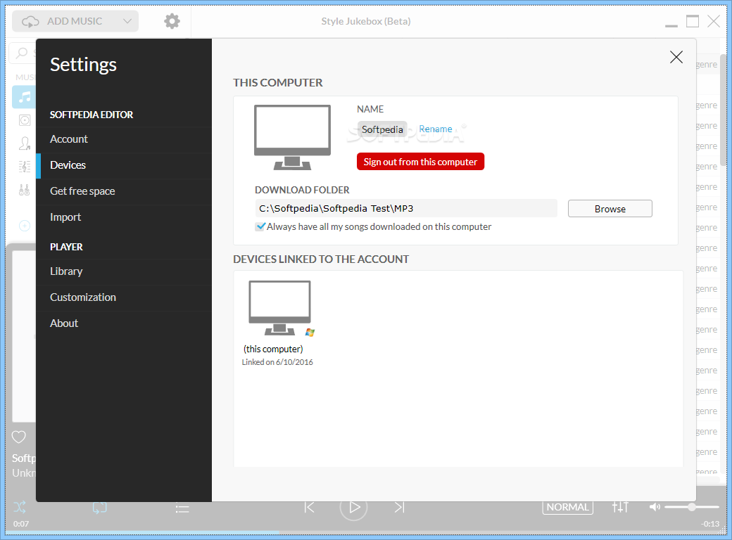Open the instruments guitars sidebar icon
Image resolution: width=732 pixels, height=540 pixels.
click(x=24, y=190)
